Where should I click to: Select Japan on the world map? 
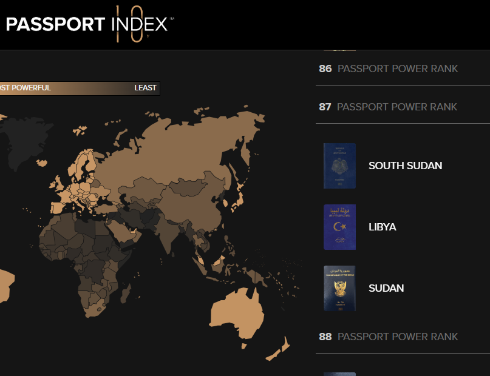(239, 200)
